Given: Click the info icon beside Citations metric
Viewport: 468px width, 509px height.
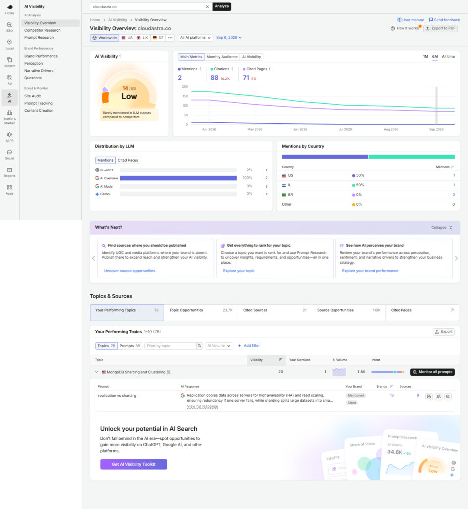Looking at the screenshot, I should [x=232, y=69].
